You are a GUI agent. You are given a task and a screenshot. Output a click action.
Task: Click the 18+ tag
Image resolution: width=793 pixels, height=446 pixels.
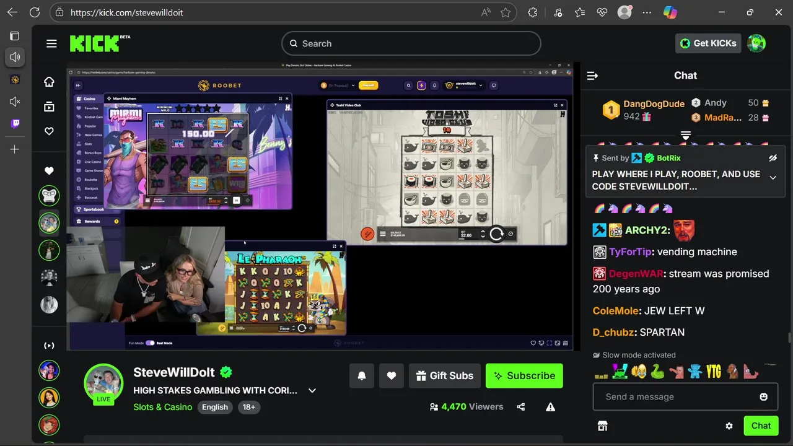tap(249, 407)
